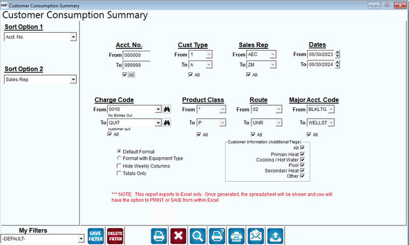Click the fax machine icon
This screenshot has height=245, width=409.
point(237,236)
